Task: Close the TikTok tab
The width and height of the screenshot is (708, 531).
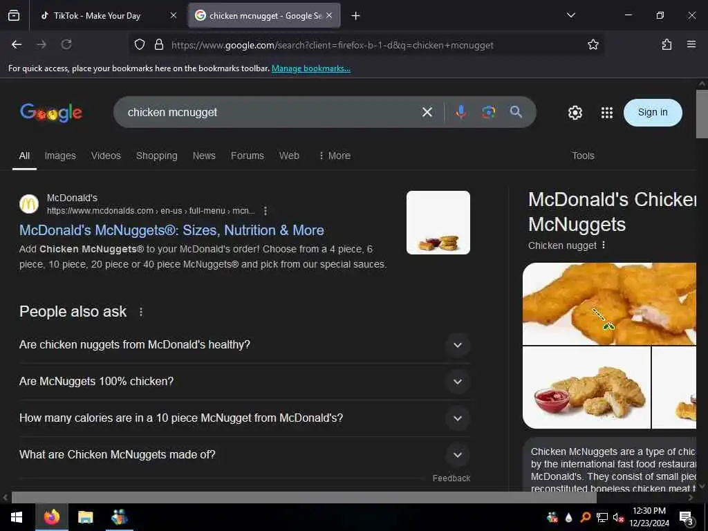Action: click(174, 16)
